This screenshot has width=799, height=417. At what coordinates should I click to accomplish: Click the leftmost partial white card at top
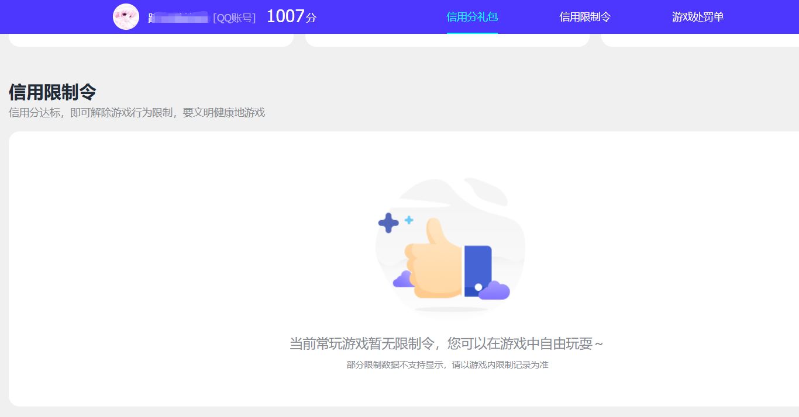(x=151, y=40)
